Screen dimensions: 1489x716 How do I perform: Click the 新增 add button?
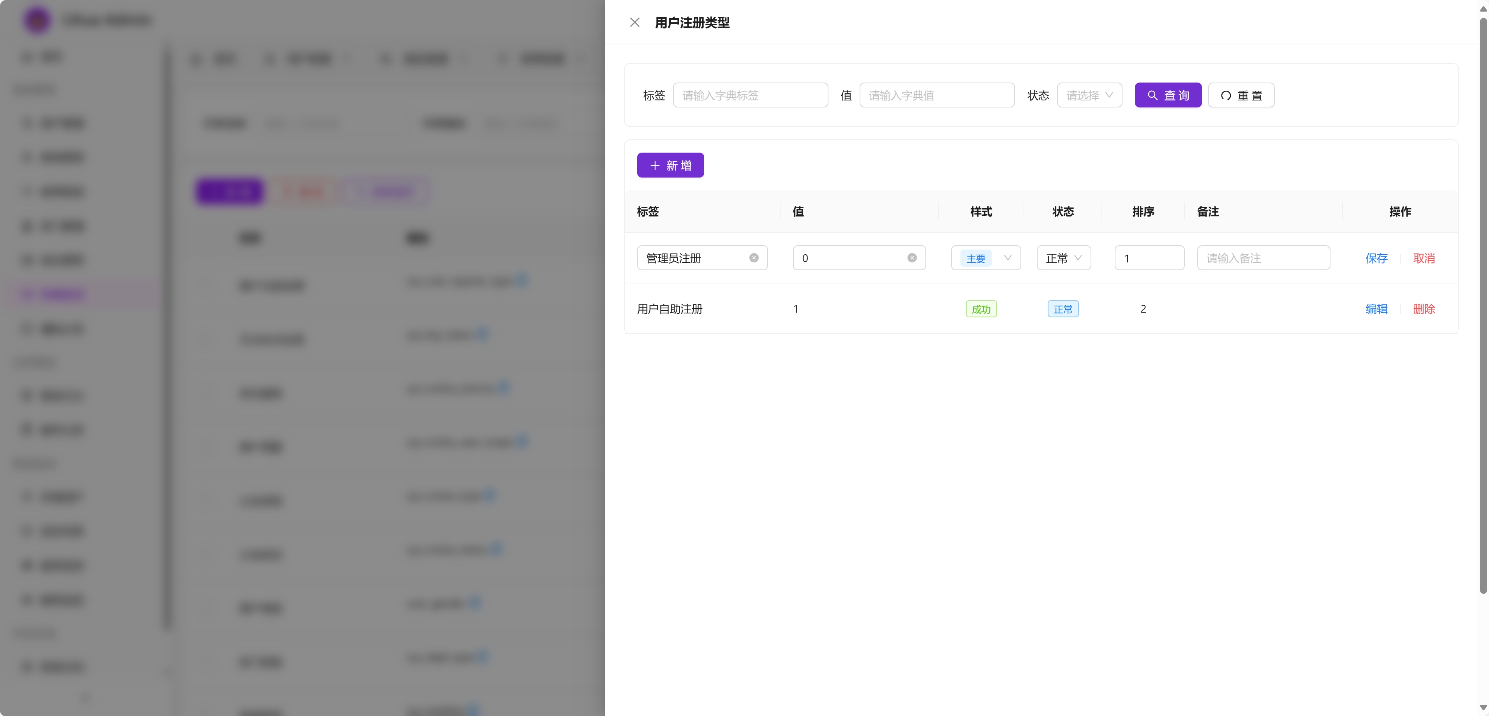coord(670,165)
